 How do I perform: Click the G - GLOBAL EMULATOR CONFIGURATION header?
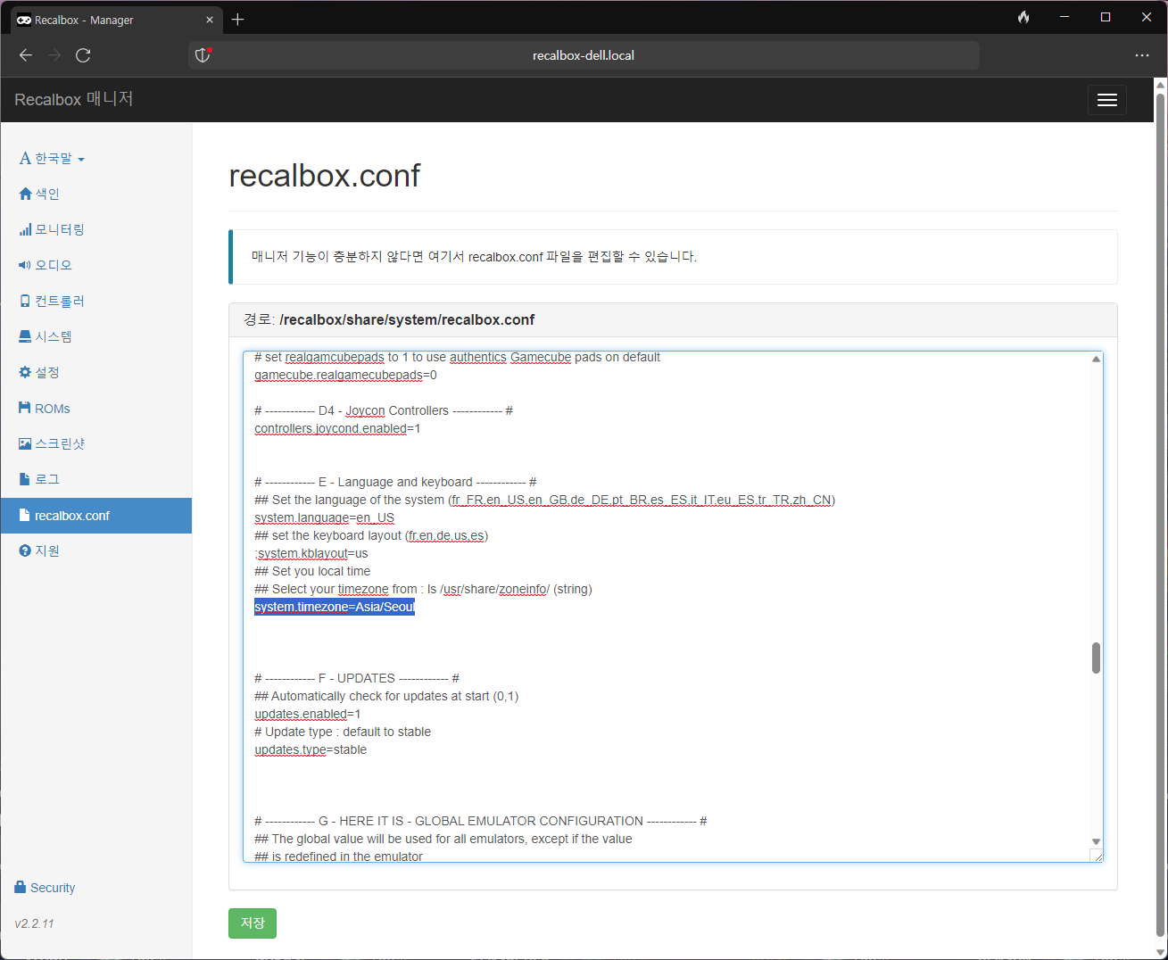(481, 821)
